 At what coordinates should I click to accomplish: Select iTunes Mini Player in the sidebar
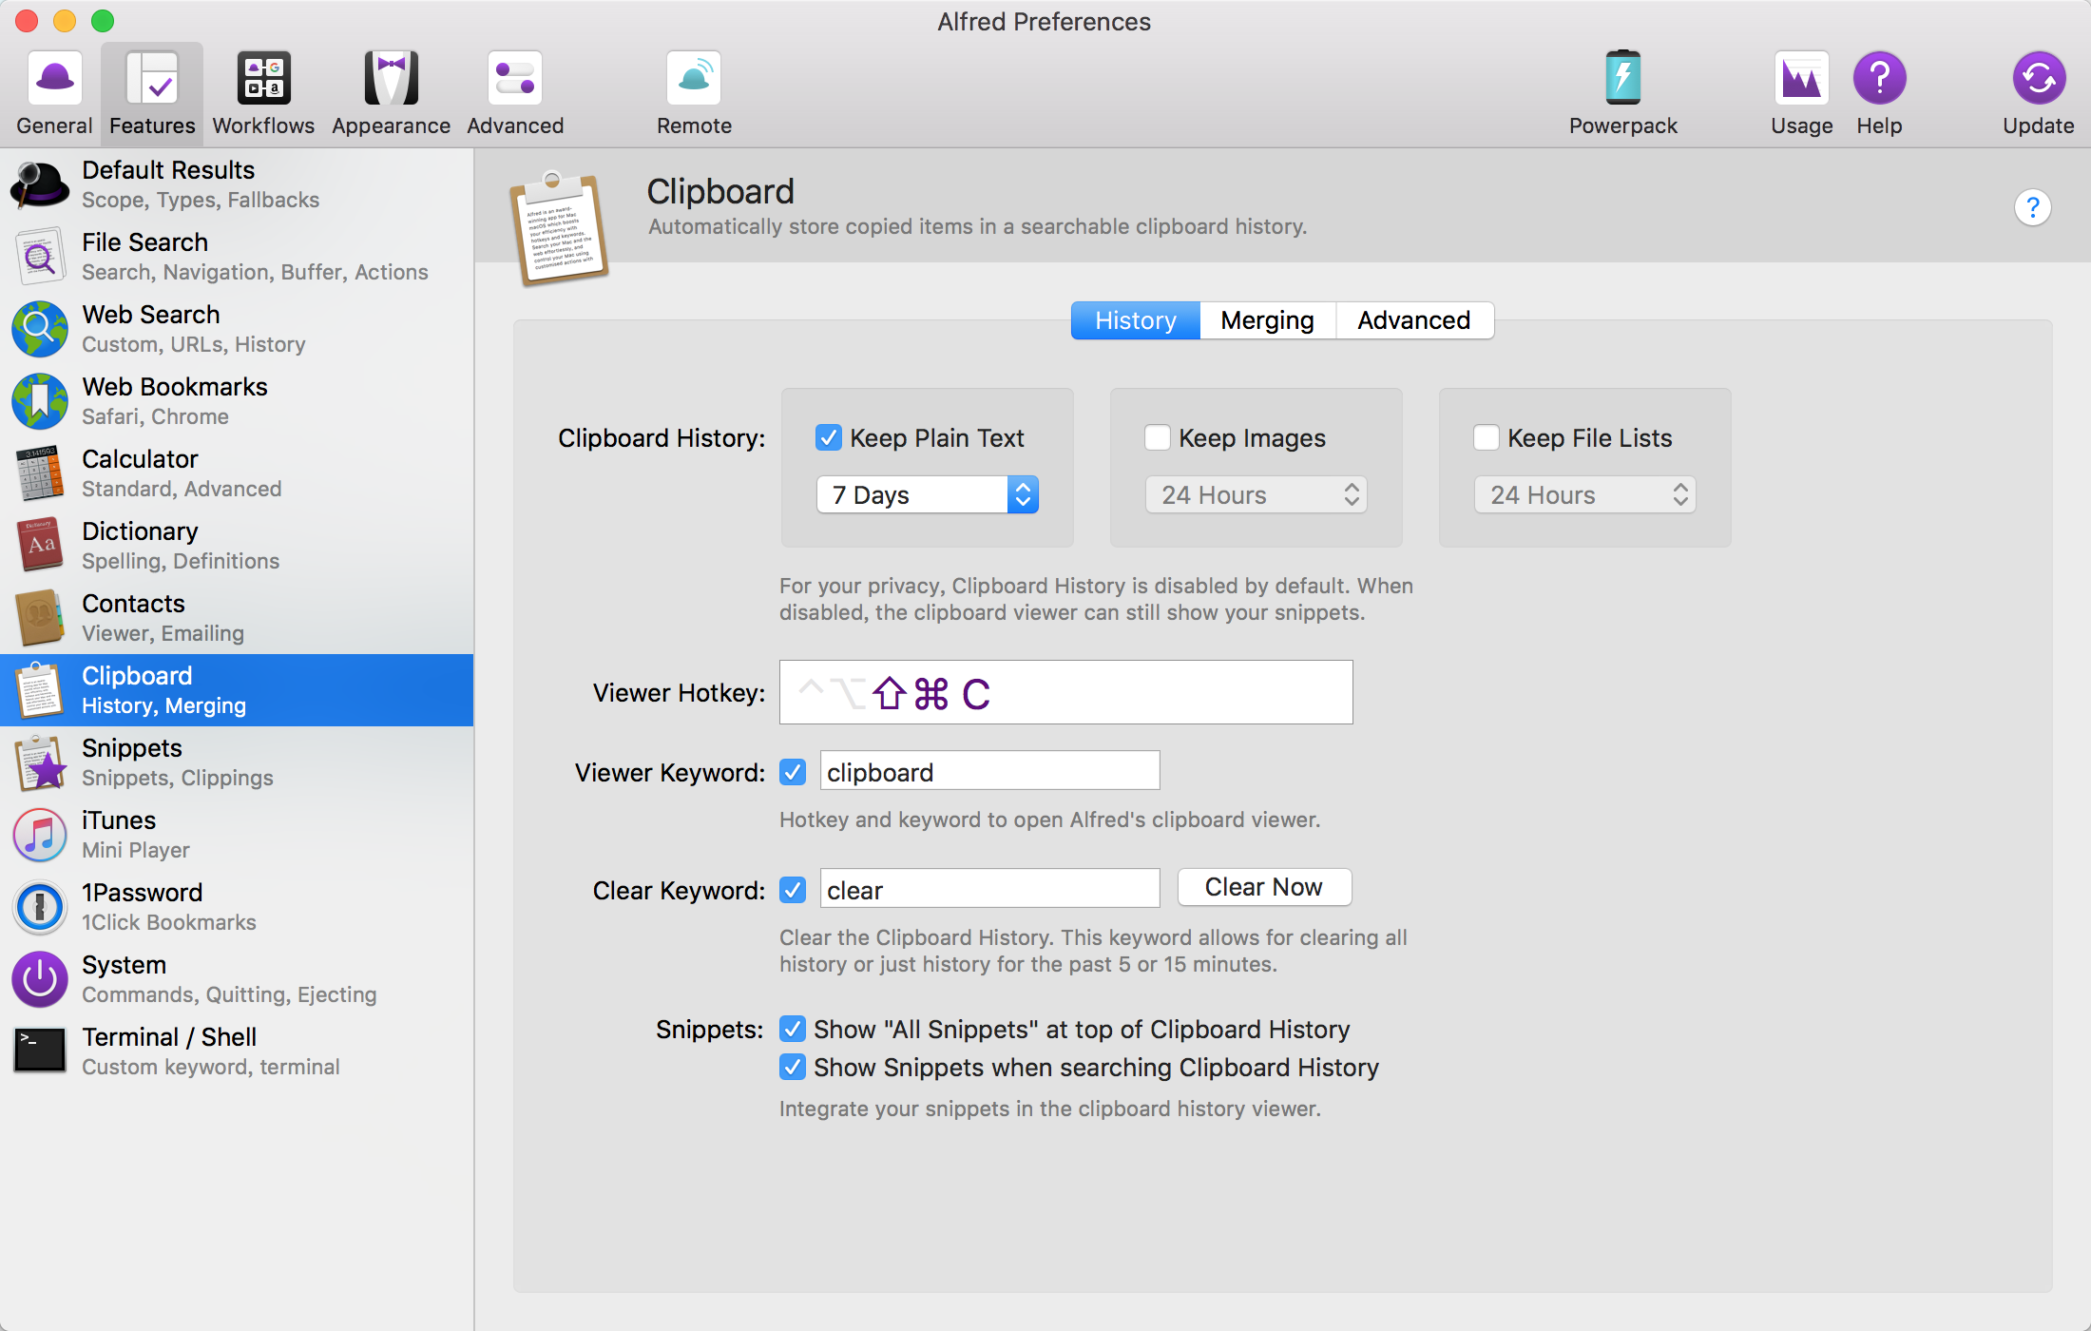pos(237,835)
